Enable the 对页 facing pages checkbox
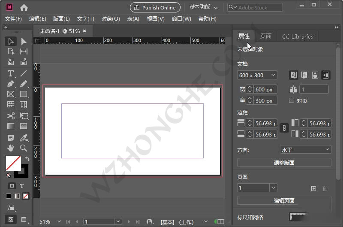This screenshot has height=227, width=343. 292,100
